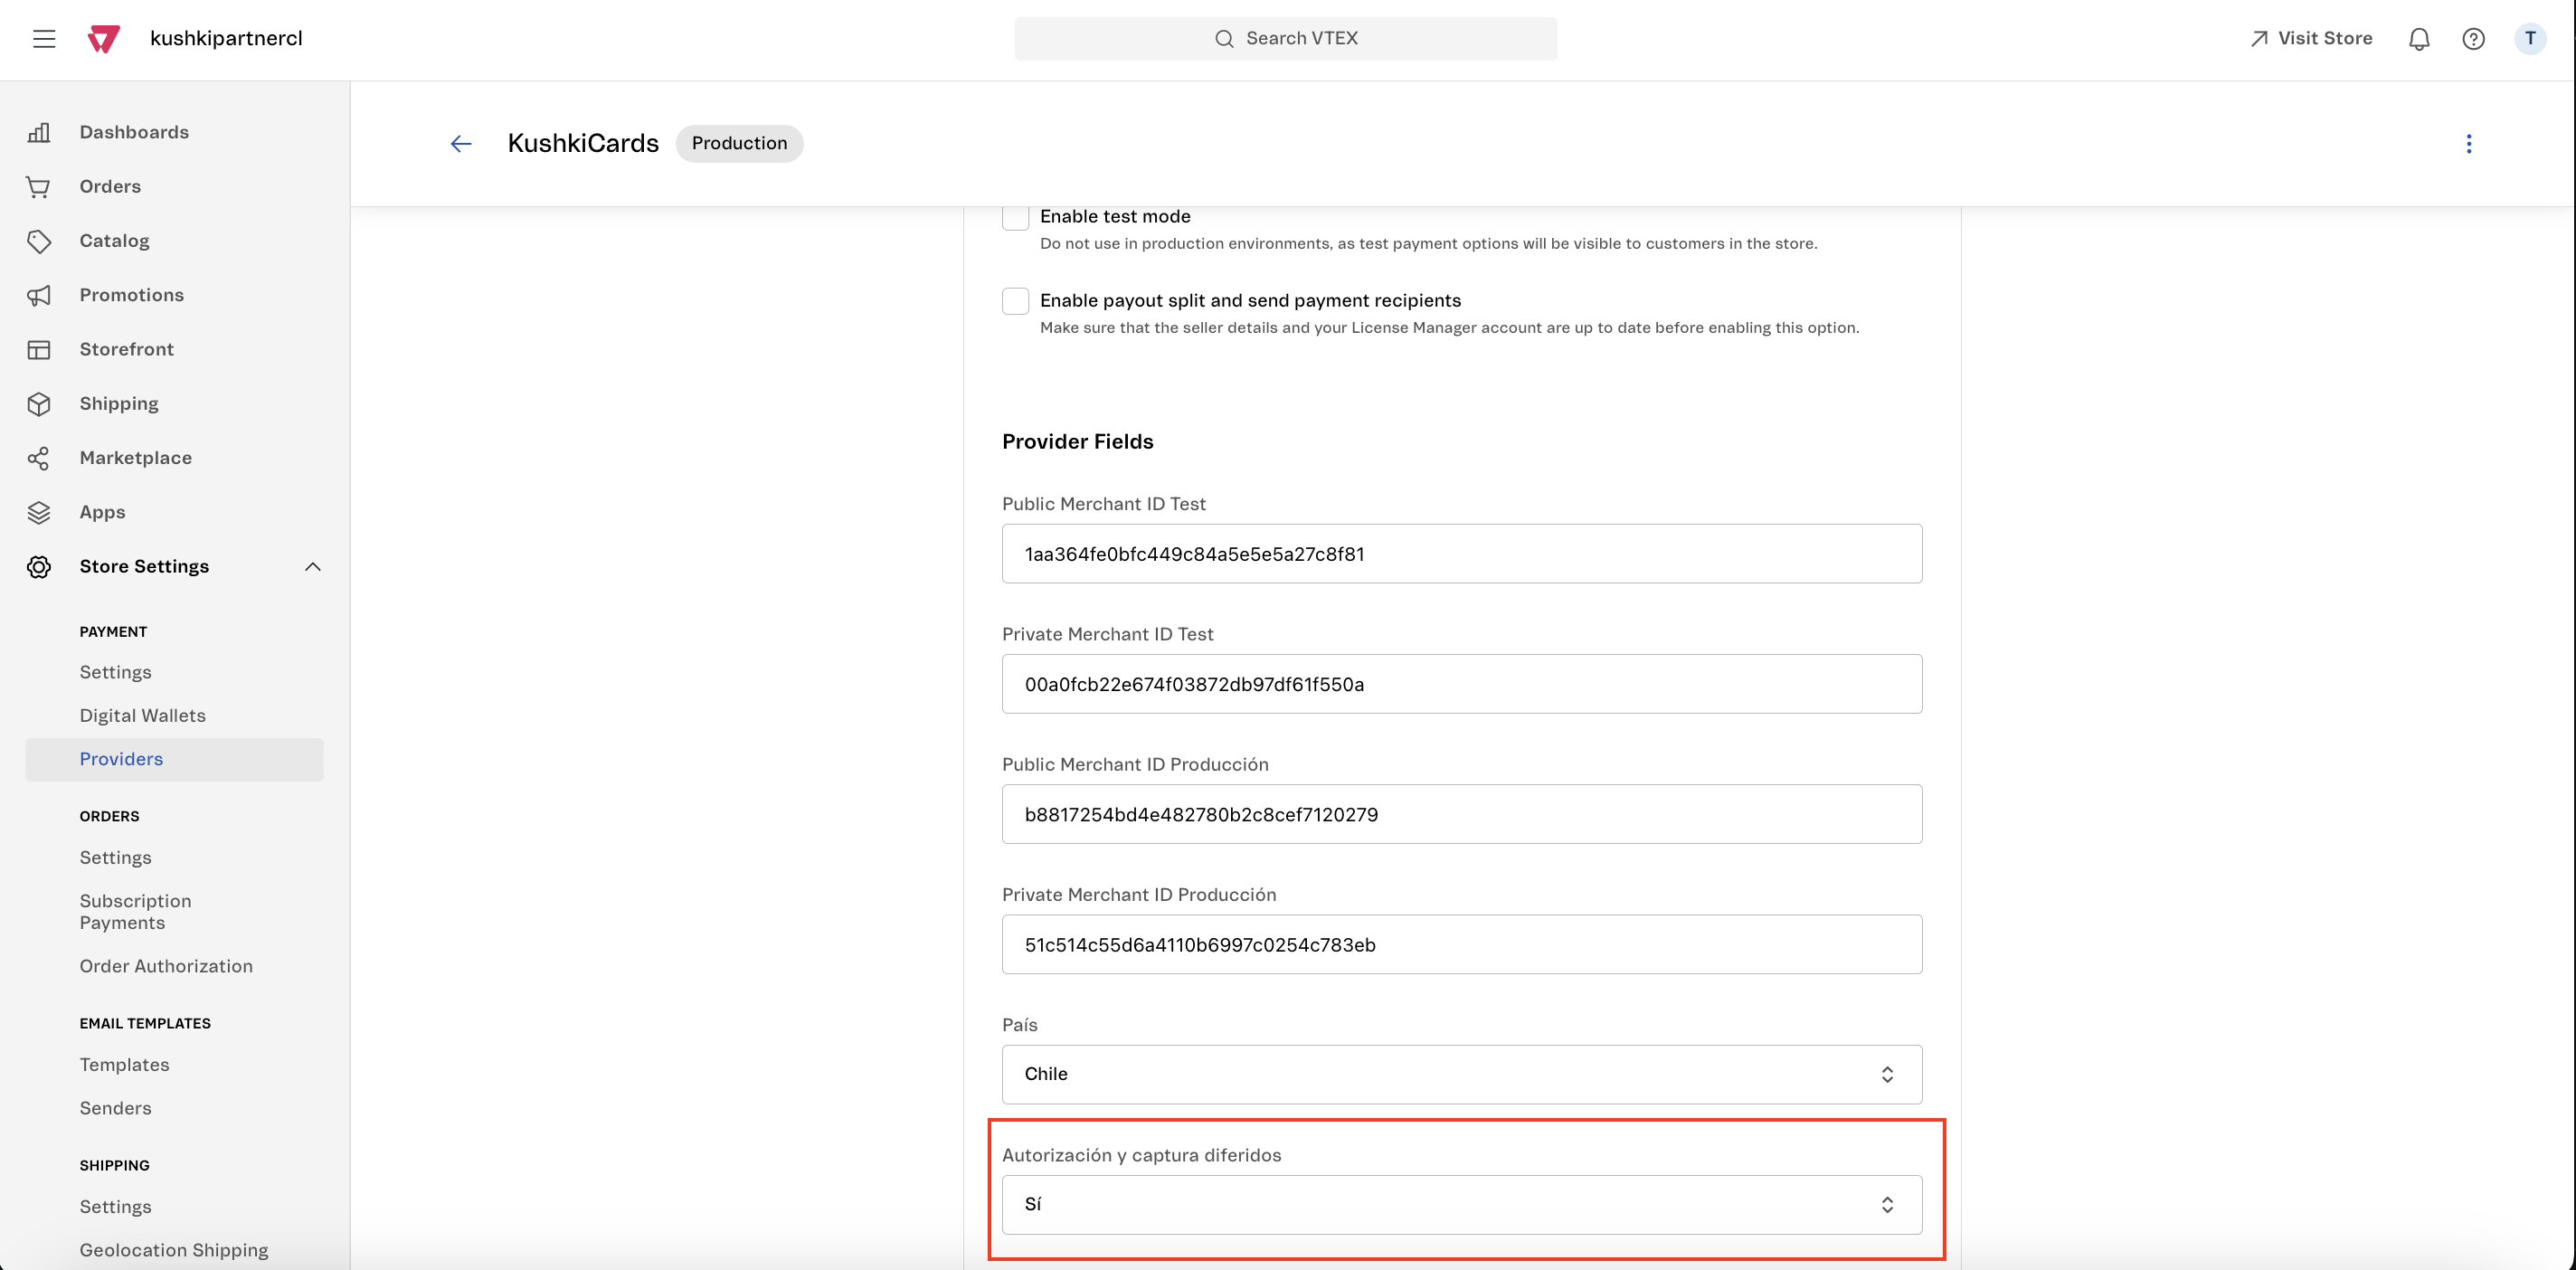2576x1270 pixels.
Task: Open Digital Wallets settings page
Action: [x=141, y=715]
